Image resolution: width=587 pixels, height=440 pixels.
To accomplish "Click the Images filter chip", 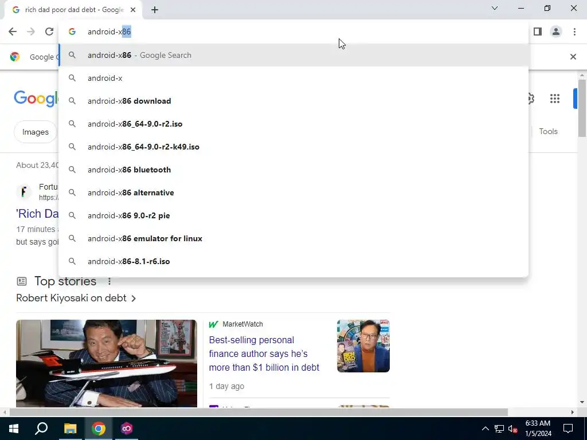I will click(x=35, y=132).
